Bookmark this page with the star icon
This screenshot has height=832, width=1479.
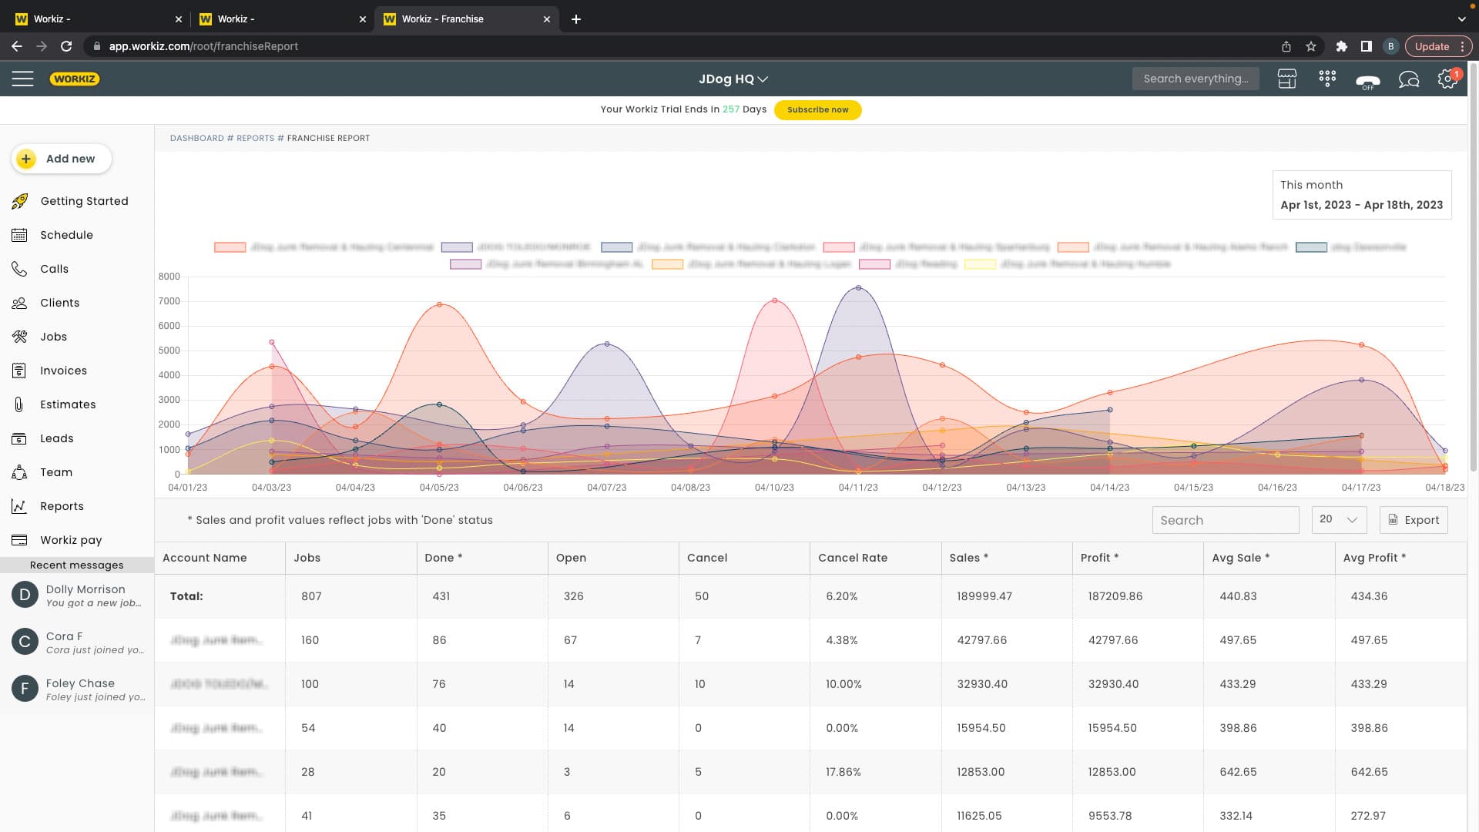(1311, 46)
